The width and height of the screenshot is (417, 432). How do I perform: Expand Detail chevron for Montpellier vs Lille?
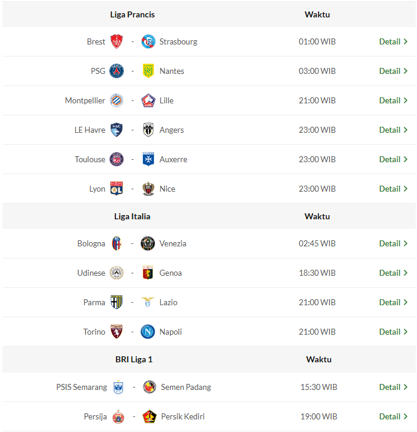click(x=406, y=100)
